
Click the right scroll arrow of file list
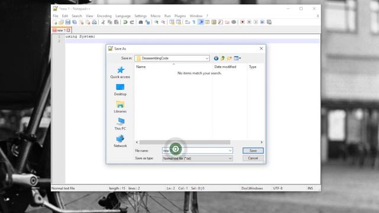tap(262, 142)
